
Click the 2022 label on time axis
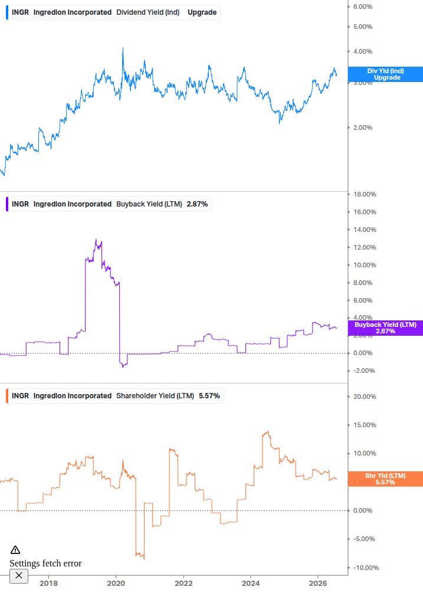[x=183, y=583]
